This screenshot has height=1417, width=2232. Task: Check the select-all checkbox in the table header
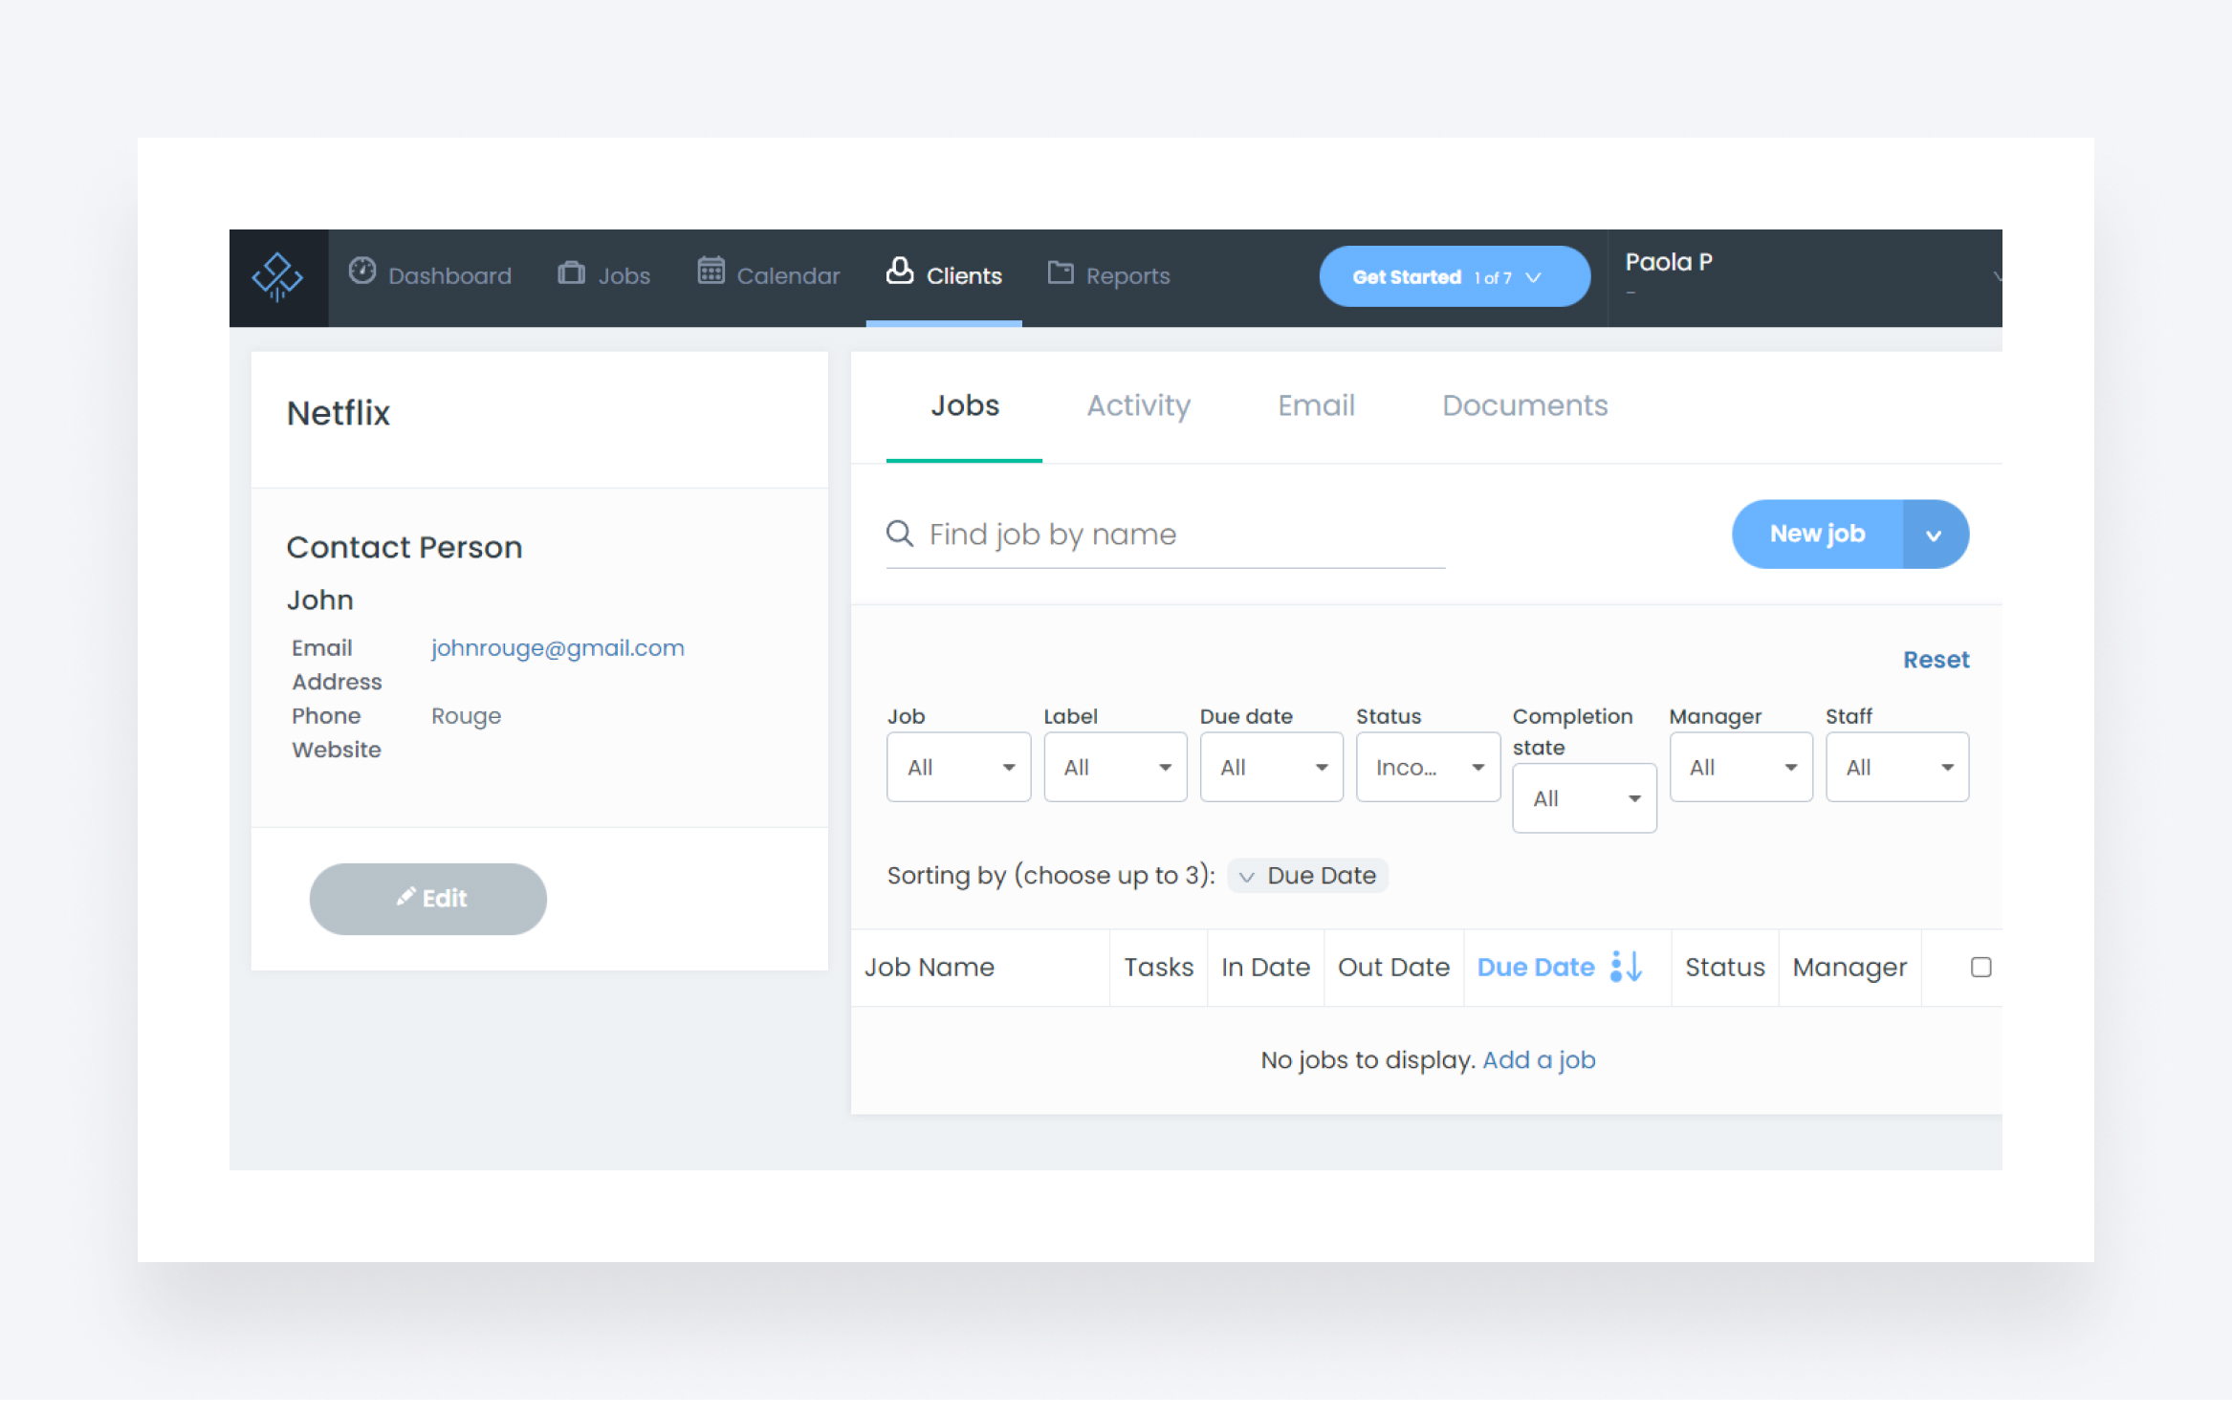click(1980, 967)
